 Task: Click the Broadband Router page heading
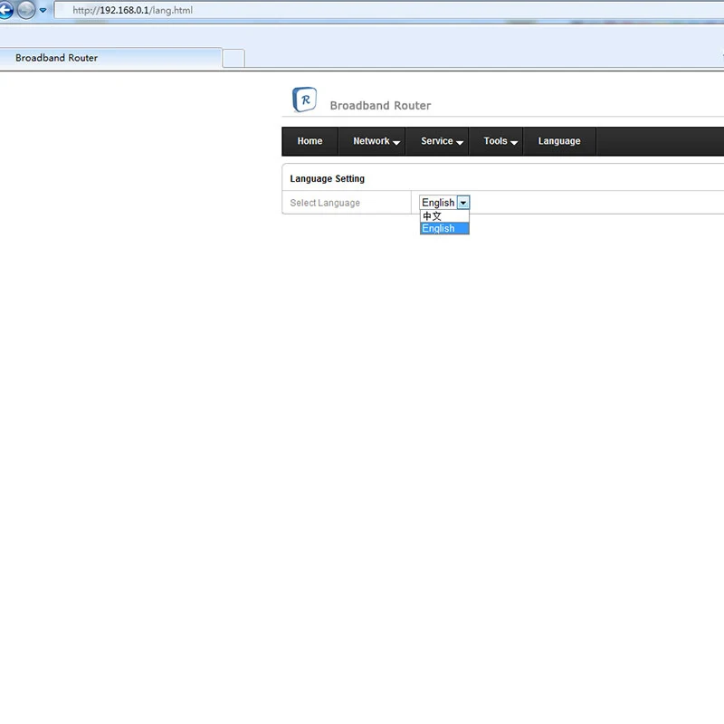(380, 106)
